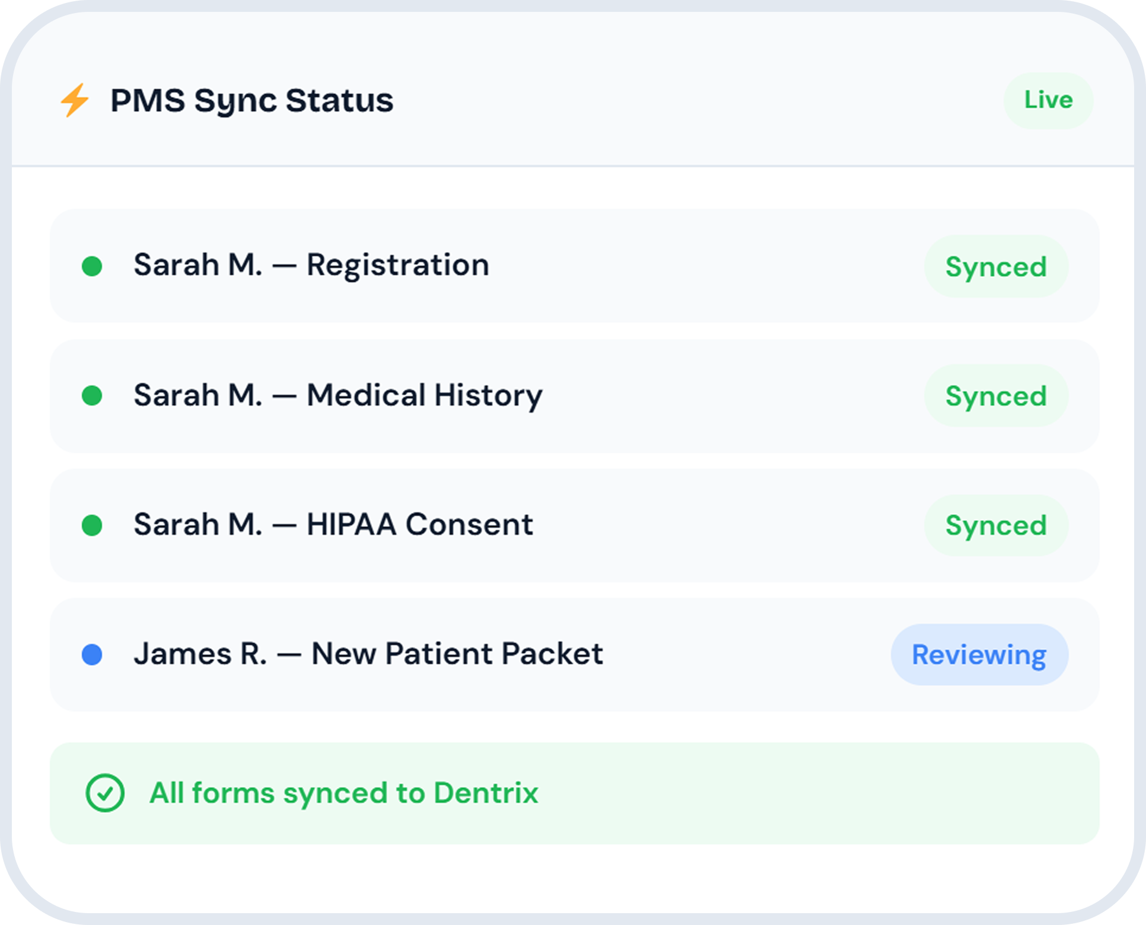Click green dot beside Medical History
This screenshot has height=925, width=1146.
(92, 395)
